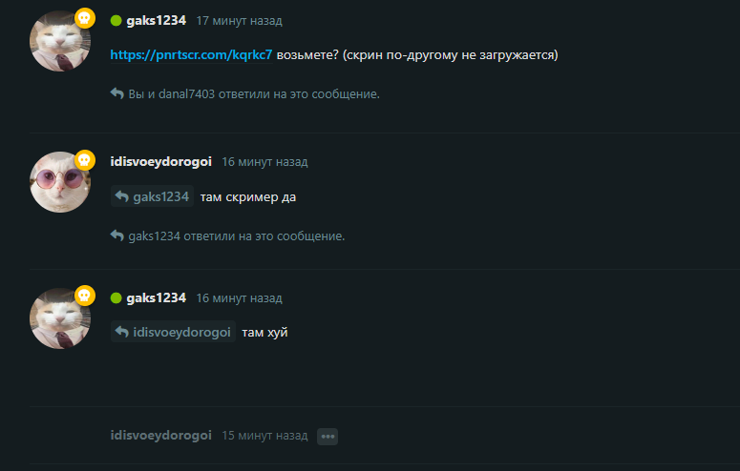Click the skull badge on first gaks1234 avatar

(x=85, y=18)
